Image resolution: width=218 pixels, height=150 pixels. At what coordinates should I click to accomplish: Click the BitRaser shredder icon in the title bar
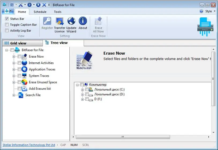[x=5, y=5]
